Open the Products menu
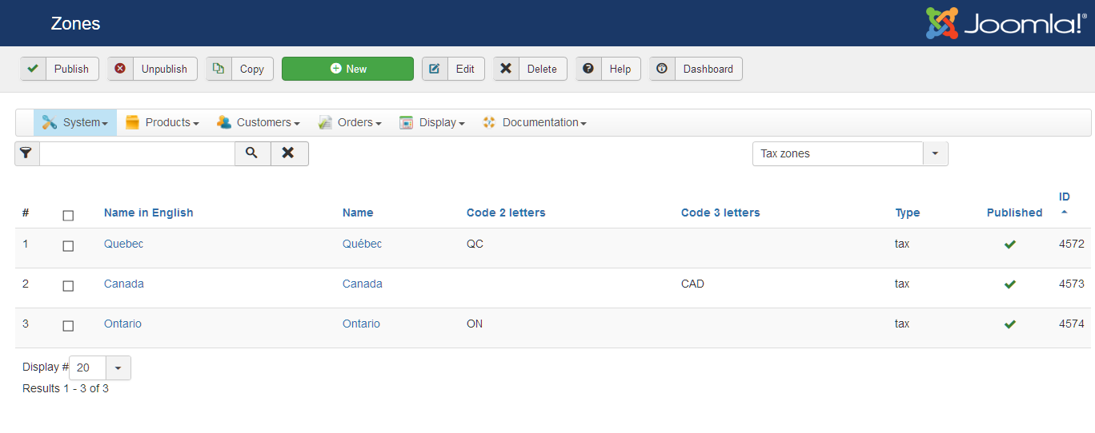The image size is (1095, 433). click(x=162, y=122)
